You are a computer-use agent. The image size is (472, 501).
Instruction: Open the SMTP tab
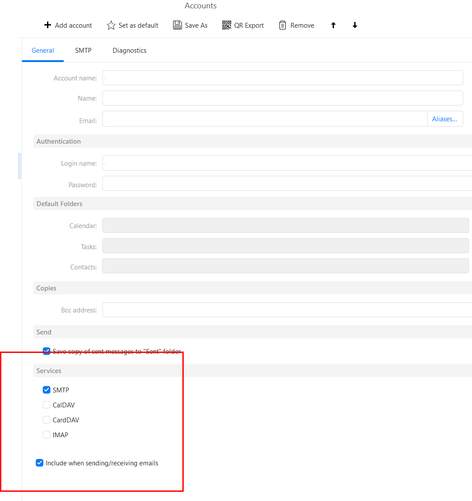click(x=83, y=51)
